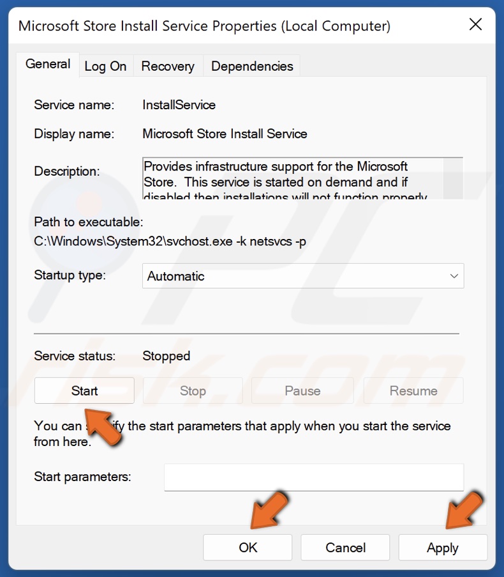Apply the service settings

pyautogui.click(x=443, y=548)
